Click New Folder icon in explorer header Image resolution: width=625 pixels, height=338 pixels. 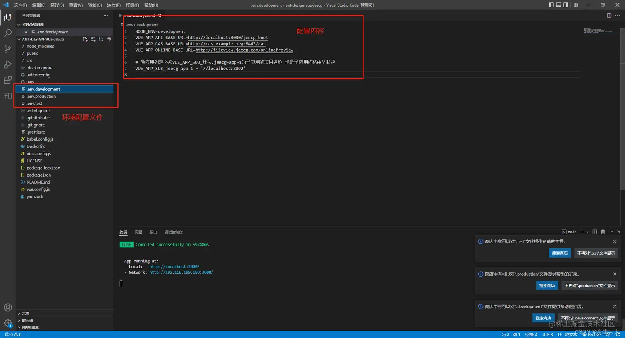tap(93, 39)
